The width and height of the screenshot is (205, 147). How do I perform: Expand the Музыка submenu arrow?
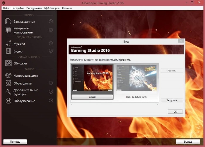click(51, 43)
